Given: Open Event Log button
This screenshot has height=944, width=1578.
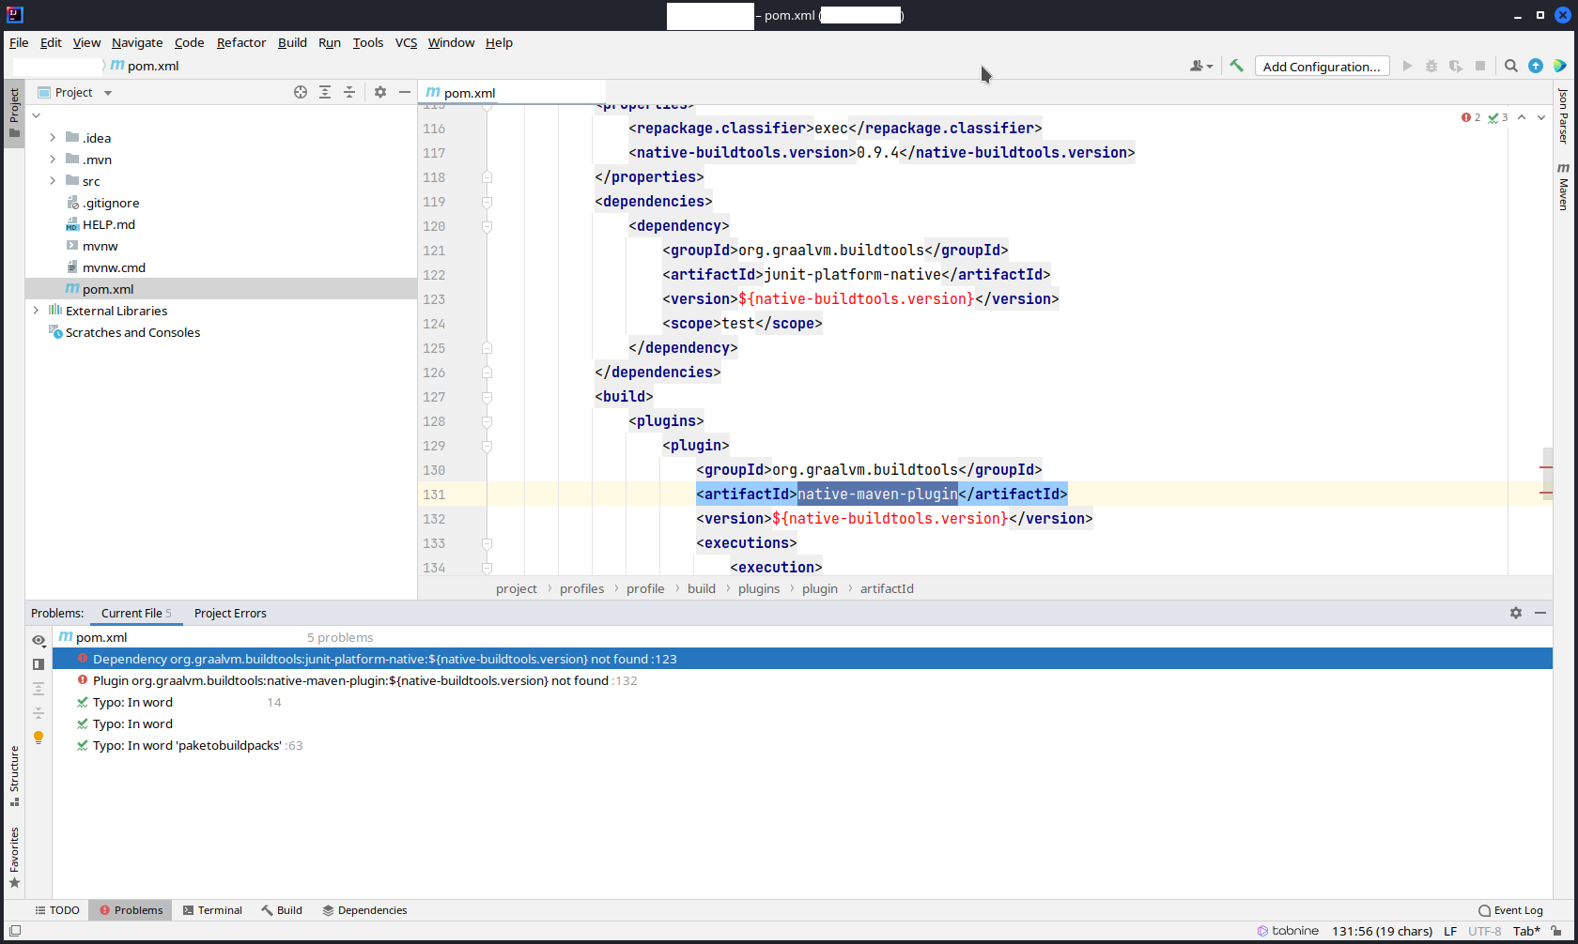Looking at the screenshot, I should (1510, 910).
